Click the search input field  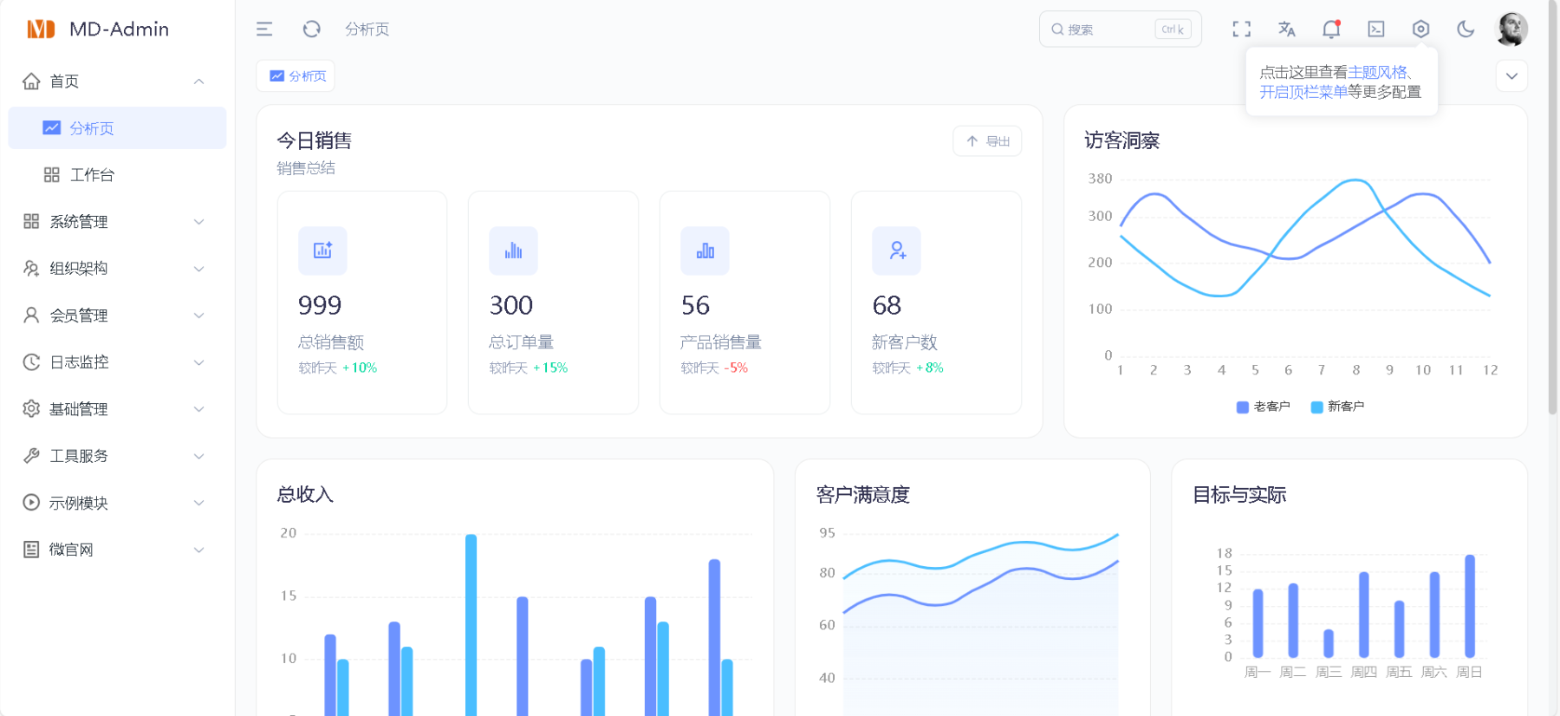pos(1120,29)
